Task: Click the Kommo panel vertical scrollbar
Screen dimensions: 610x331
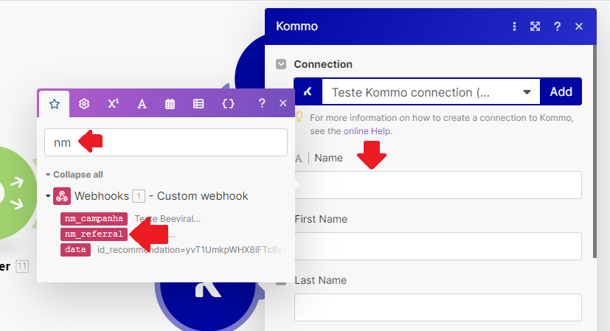Action: [595, 152]
